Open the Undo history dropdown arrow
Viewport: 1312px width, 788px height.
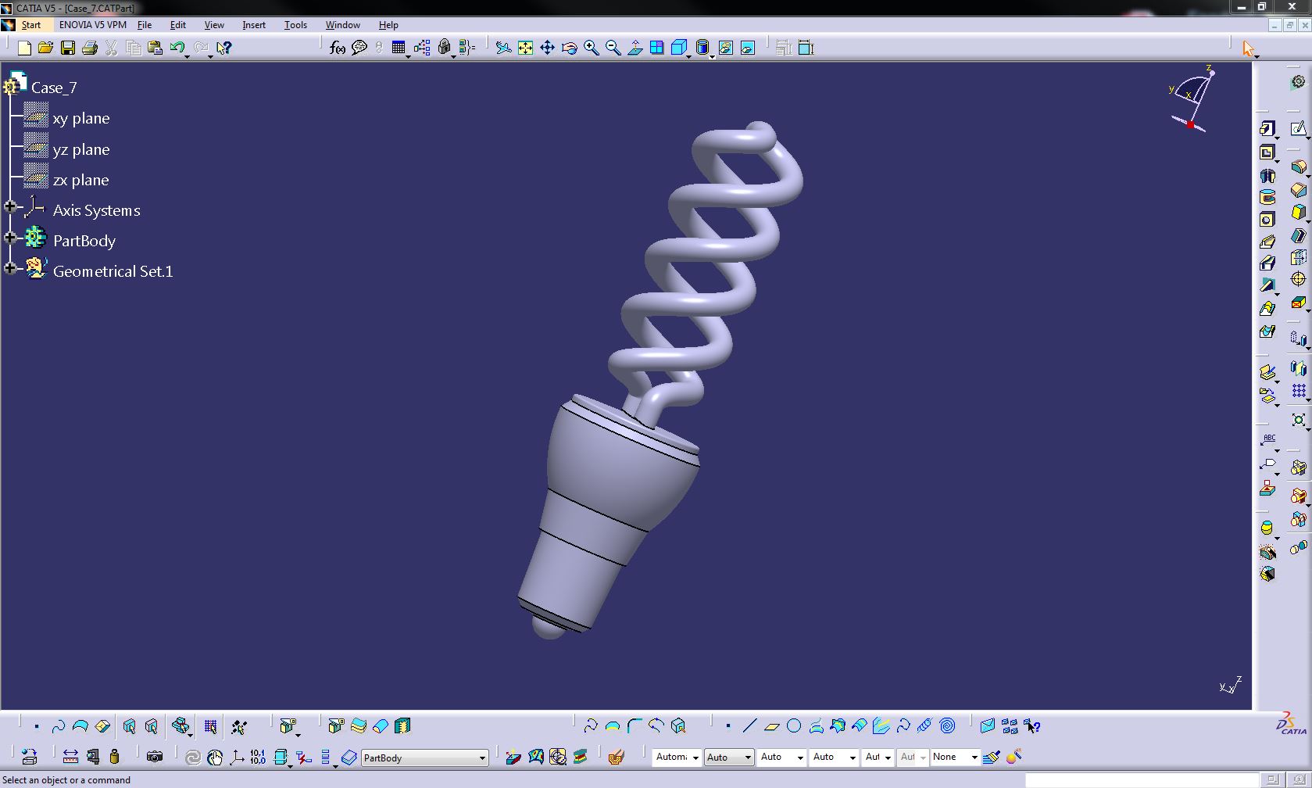188,56
